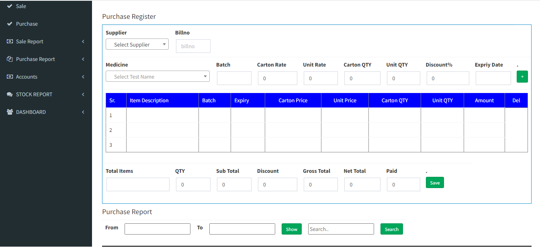Open the Select Supplier dropdown
Screen dimensions: 540x247
(137, 45)
